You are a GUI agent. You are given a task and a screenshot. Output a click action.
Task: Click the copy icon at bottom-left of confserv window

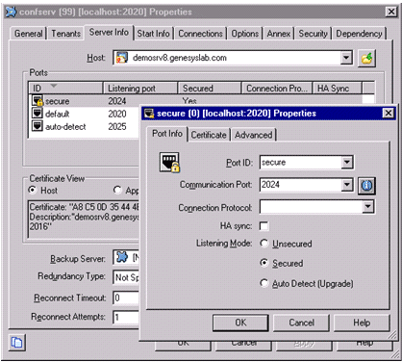click(x=17, y=342)
